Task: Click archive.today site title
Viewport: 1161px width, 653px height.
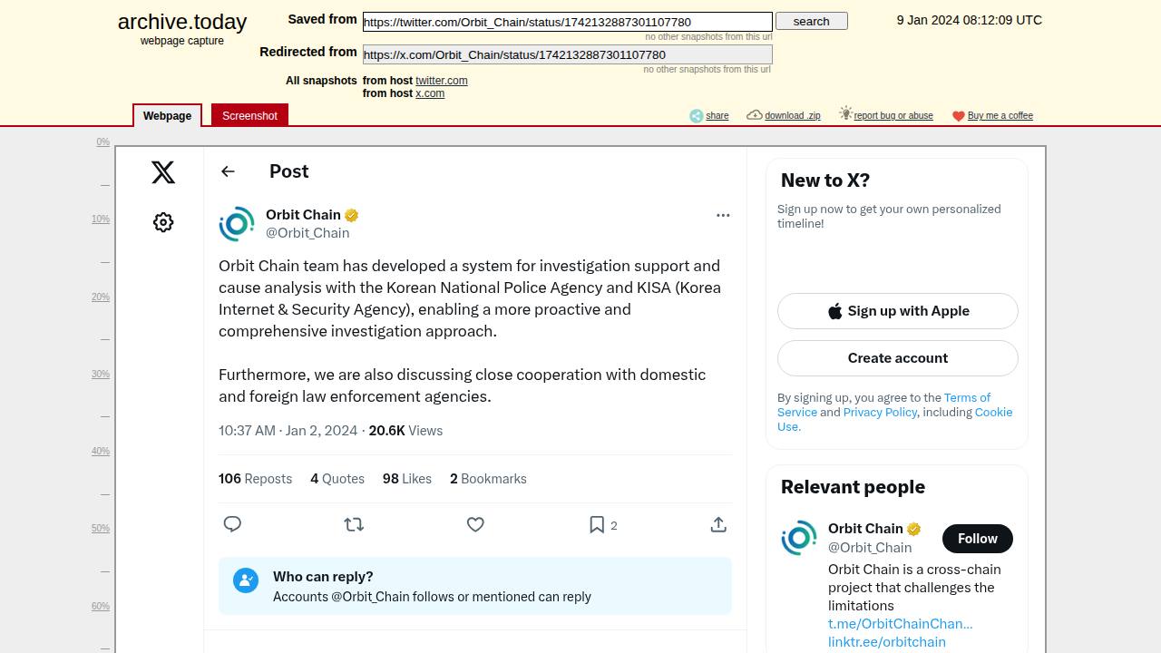Action: [182, 22]
